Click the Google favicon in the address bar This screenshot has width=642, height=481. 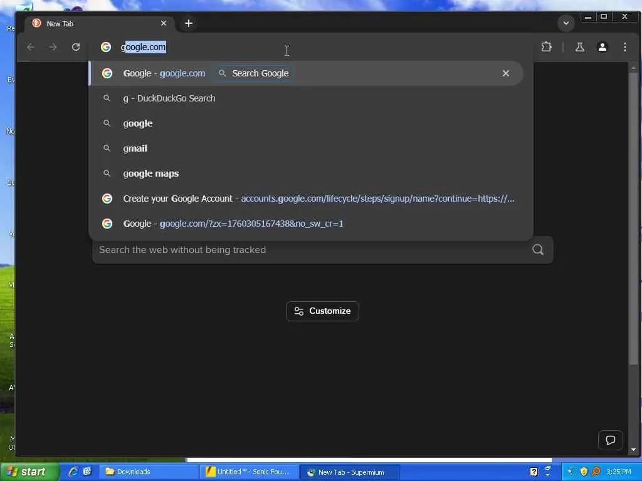(105, 47)
